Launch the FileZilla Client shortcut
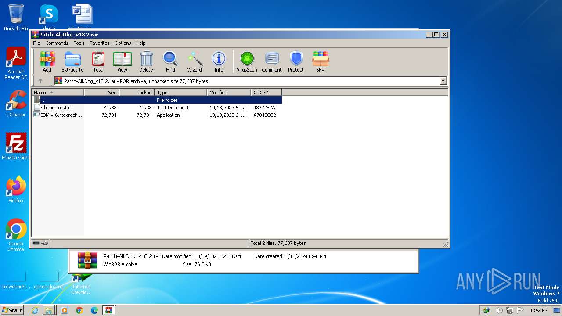Viewport: 562px width, 316px height. 16,147
